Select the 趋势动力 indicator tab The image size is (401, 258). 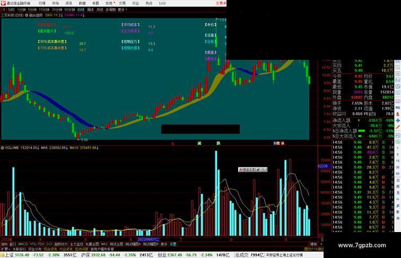tap(61, 244)
